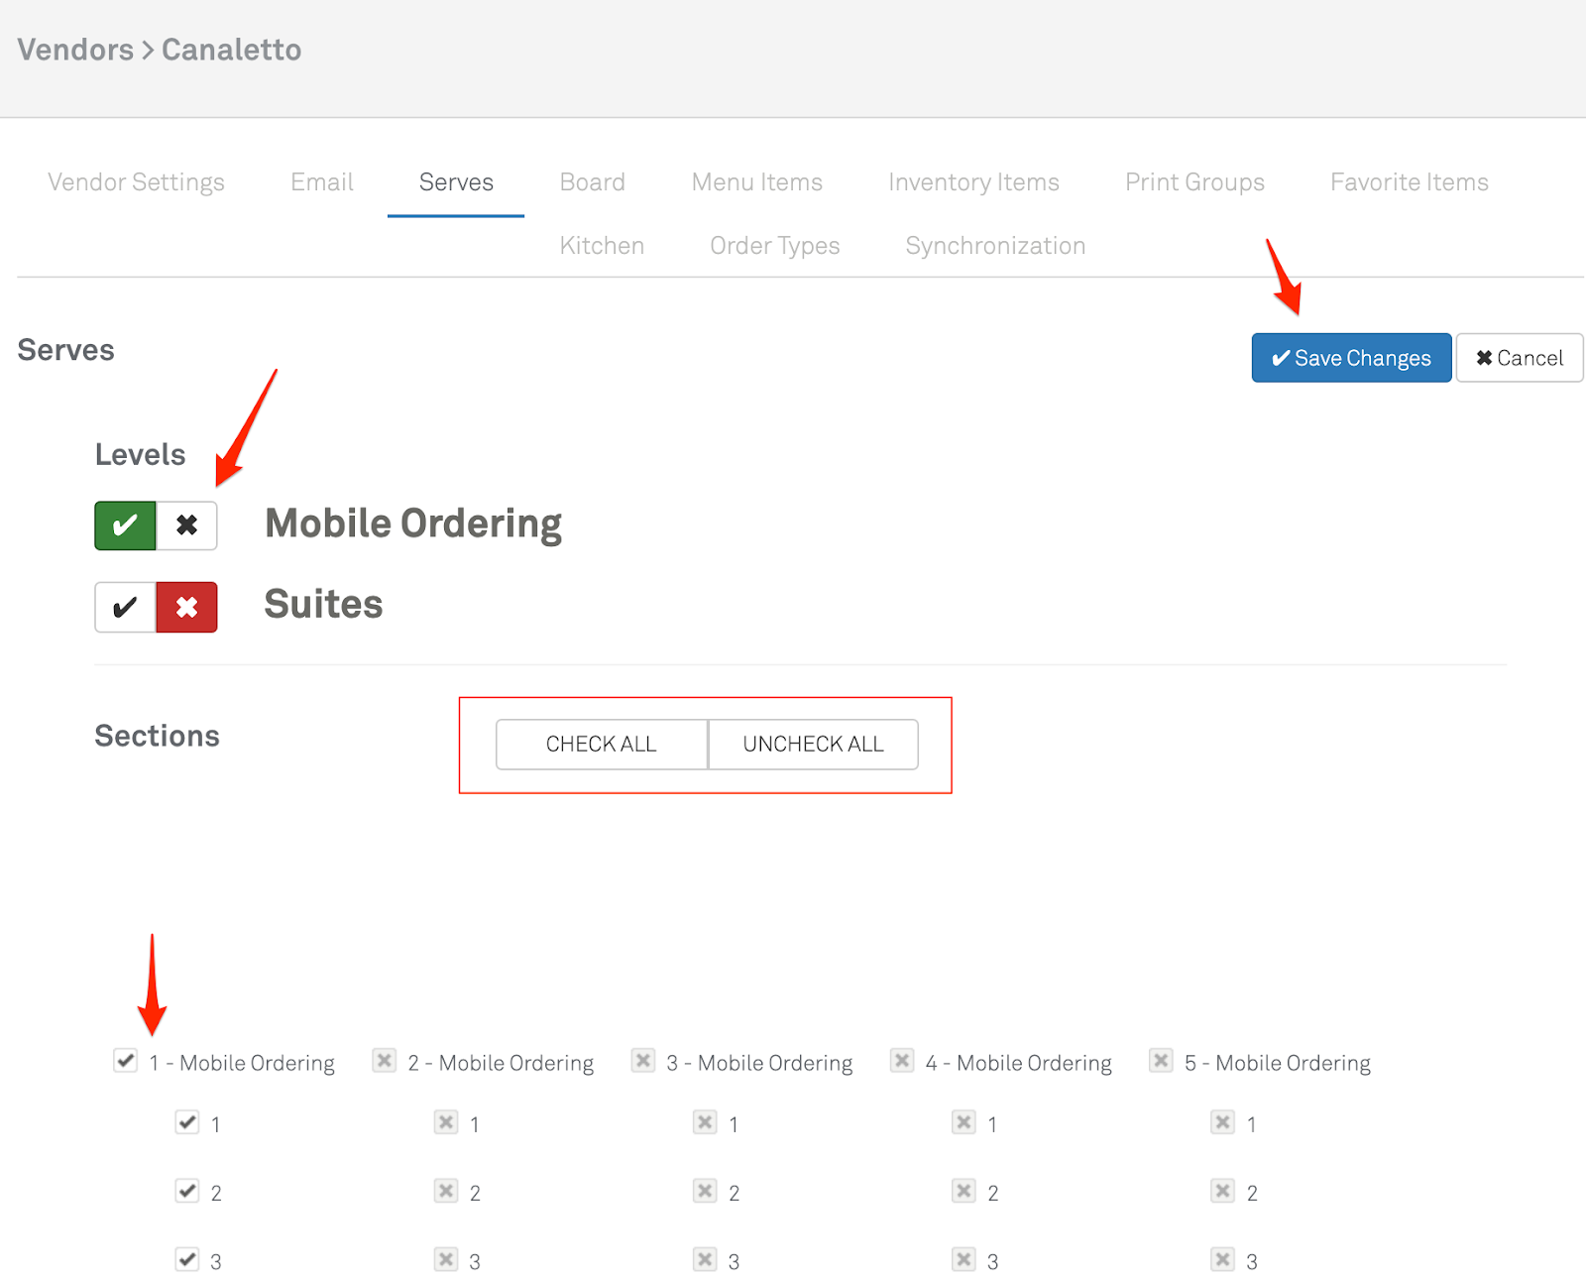This screenshot has height=1278, width=1586.
Task: Go to Print Groups tab
Action: pos(1194,182)
